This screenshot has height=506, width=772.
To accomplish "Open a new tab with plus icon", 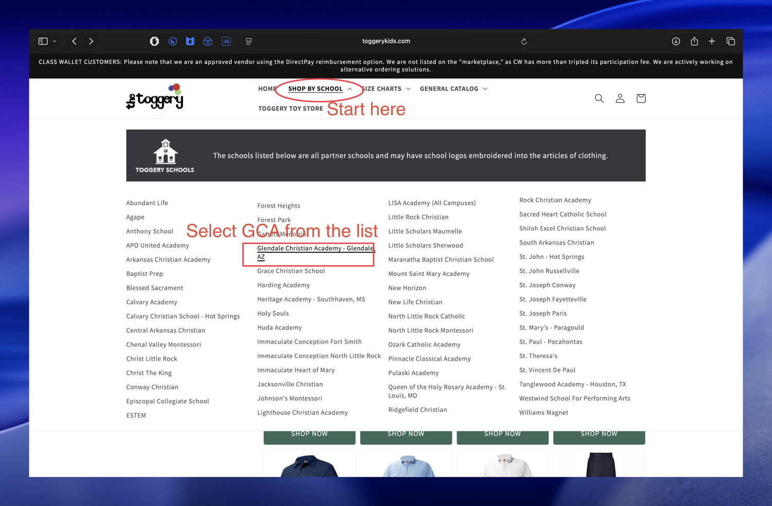I will pyautogui.click(x=712, y=41).
